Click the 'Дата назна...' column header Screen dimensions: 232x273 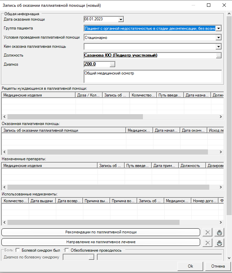(x=197, y=95)
